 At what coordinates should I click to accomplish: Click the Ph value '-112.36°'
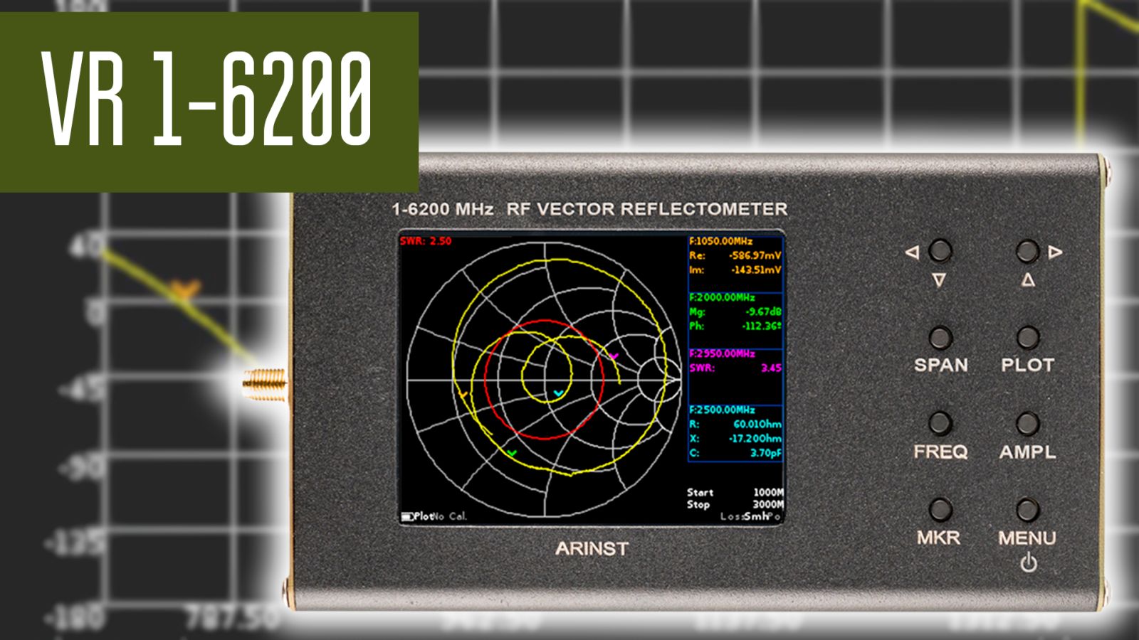point(762,326)
